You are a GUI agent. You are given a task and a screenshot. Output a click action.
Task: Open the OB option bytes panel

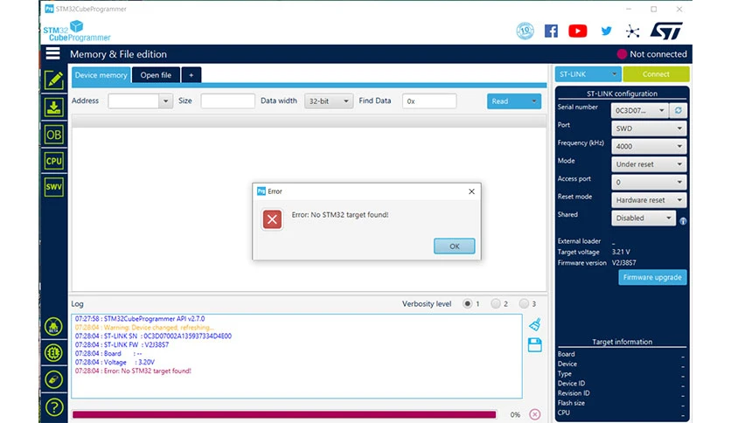click(54, 135)
